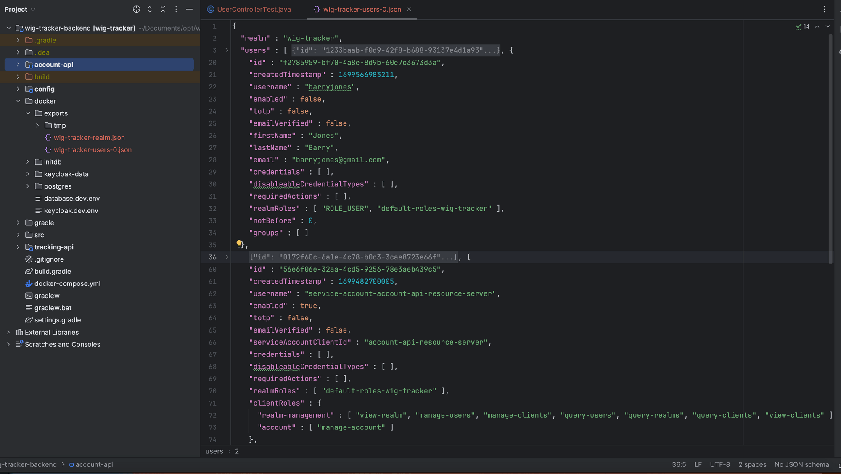Click the intention lightbulb near line 35
This screenshot has width=841, height=474.
tap(239, 243)
